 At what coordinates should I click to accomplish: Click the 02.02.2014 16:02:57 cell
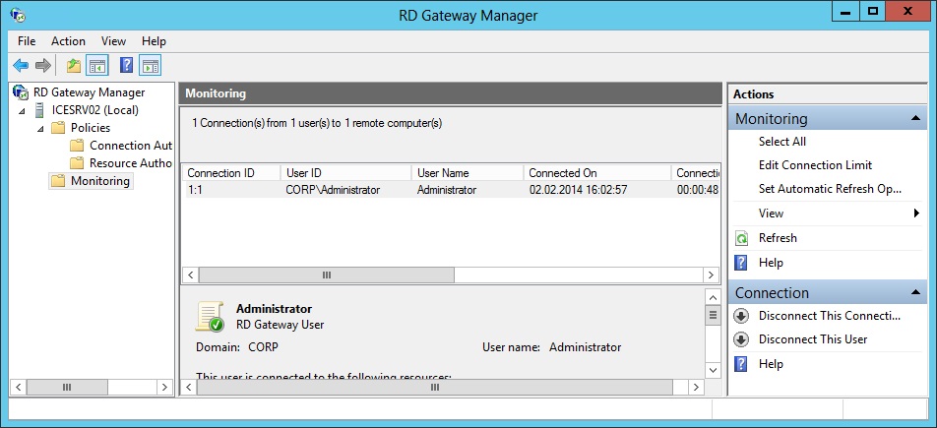578,190
